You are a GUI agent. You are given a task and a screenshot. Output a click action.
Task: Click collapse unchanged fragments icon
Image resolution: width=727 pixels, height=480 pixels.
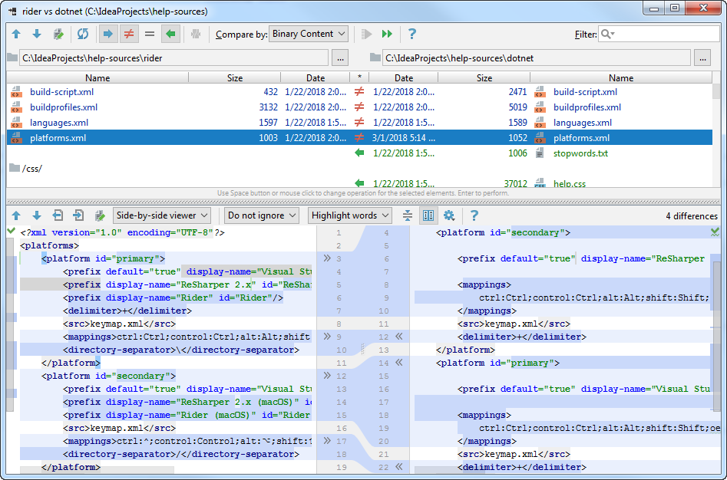pyautogui.click(x=408, y=215)
